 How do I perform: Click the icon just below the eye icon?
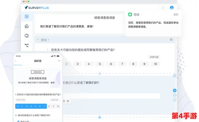[175, 95]
